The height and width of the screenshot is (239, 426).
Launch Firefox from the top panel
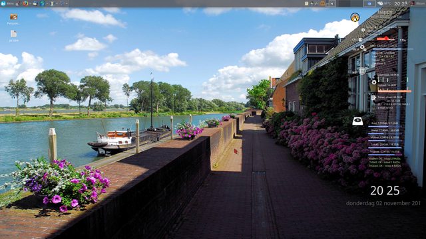point(25,3)
